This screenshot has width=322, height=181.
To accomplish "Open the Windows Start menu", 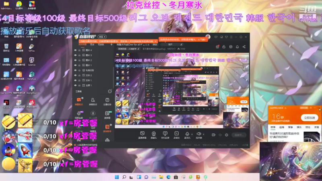I will click(x=117, y=177).
